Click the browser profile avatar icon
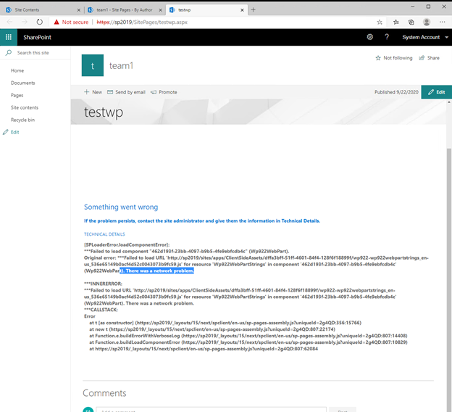452x412 pixels. point(427,22)
